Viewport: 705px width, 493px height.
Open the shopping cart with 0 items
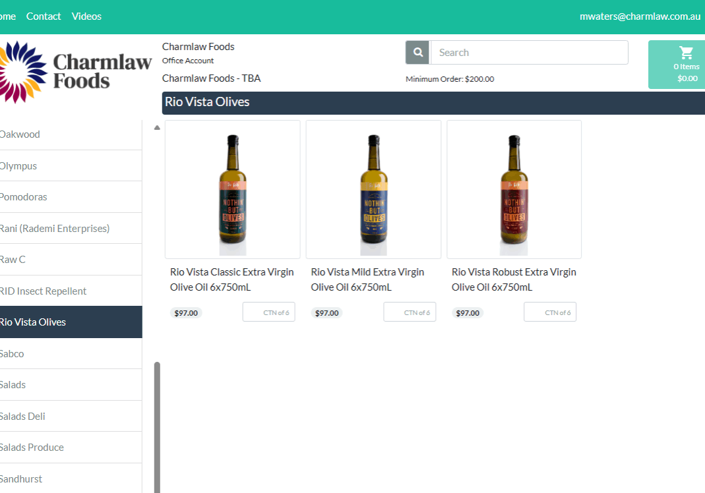click(x=677, y=65)
